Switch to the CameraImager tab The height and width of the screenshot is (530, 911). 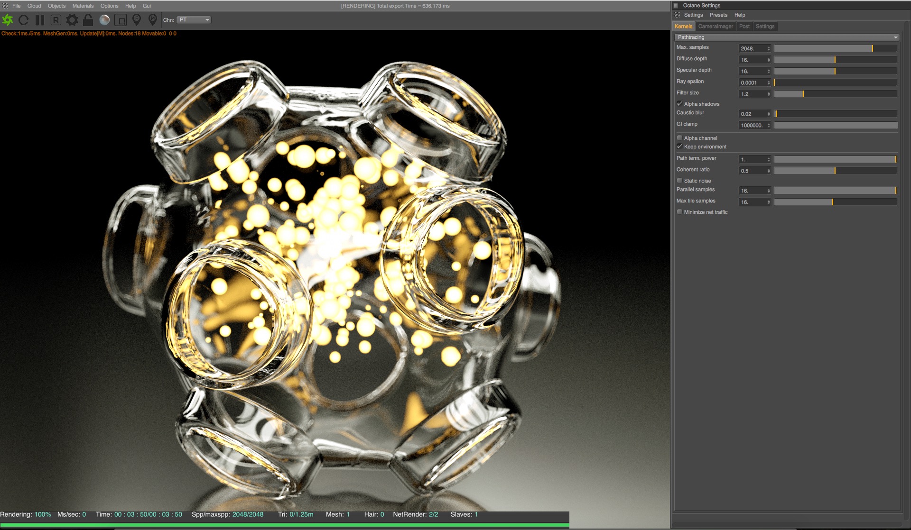tap(716, 26)
